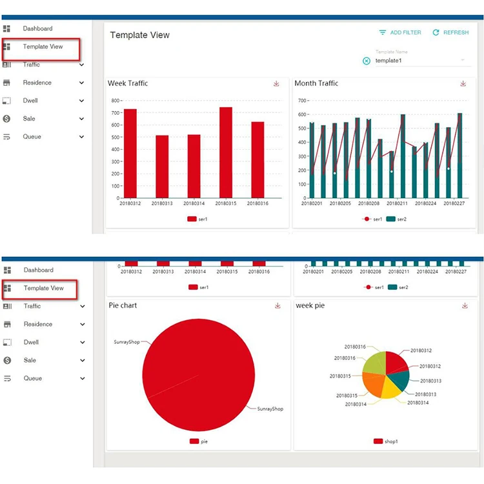
Task: Click the Pie chart download icon
Action: click(277, 306)
